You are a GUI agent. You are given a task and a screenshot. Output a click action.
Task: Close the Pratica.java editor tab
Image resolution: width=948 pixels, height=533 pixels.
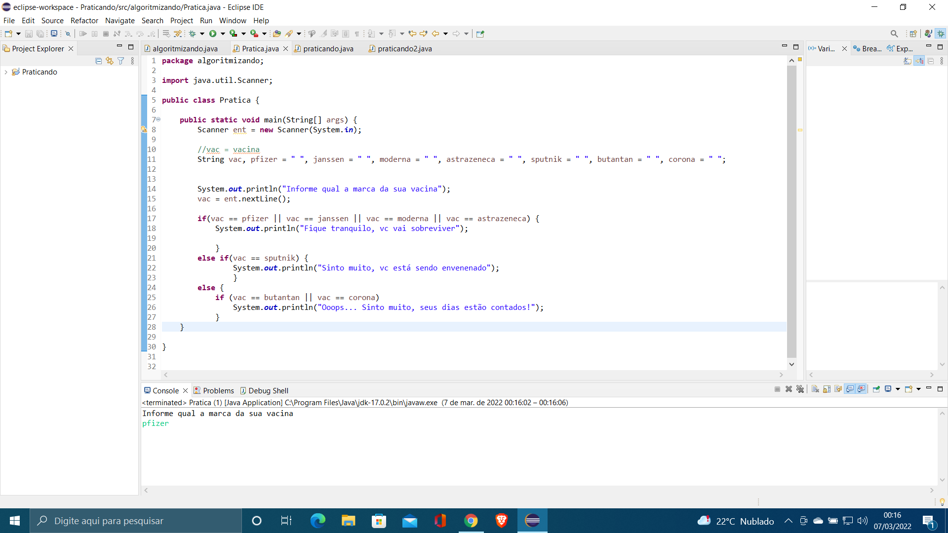[285, 48]
